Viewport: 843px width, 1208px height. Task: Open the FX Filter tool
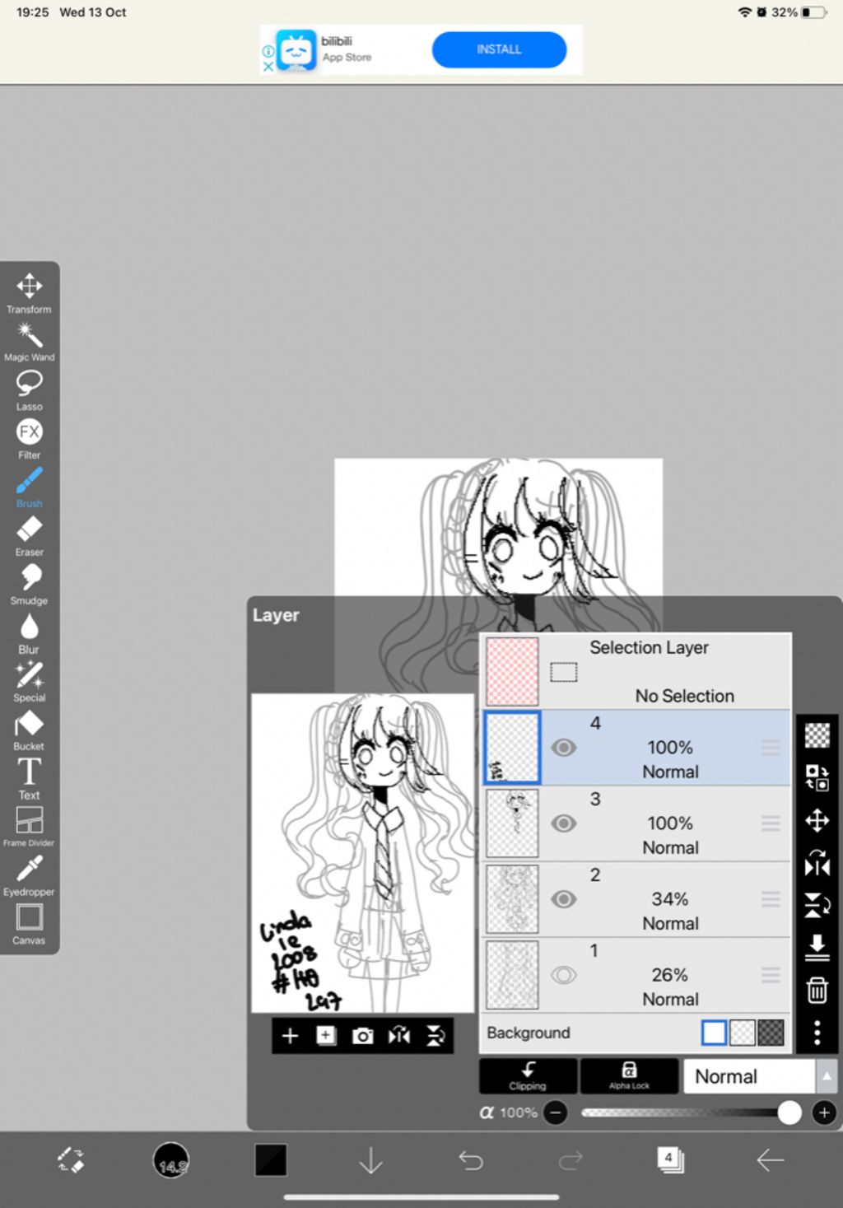(x=29, y=439)
